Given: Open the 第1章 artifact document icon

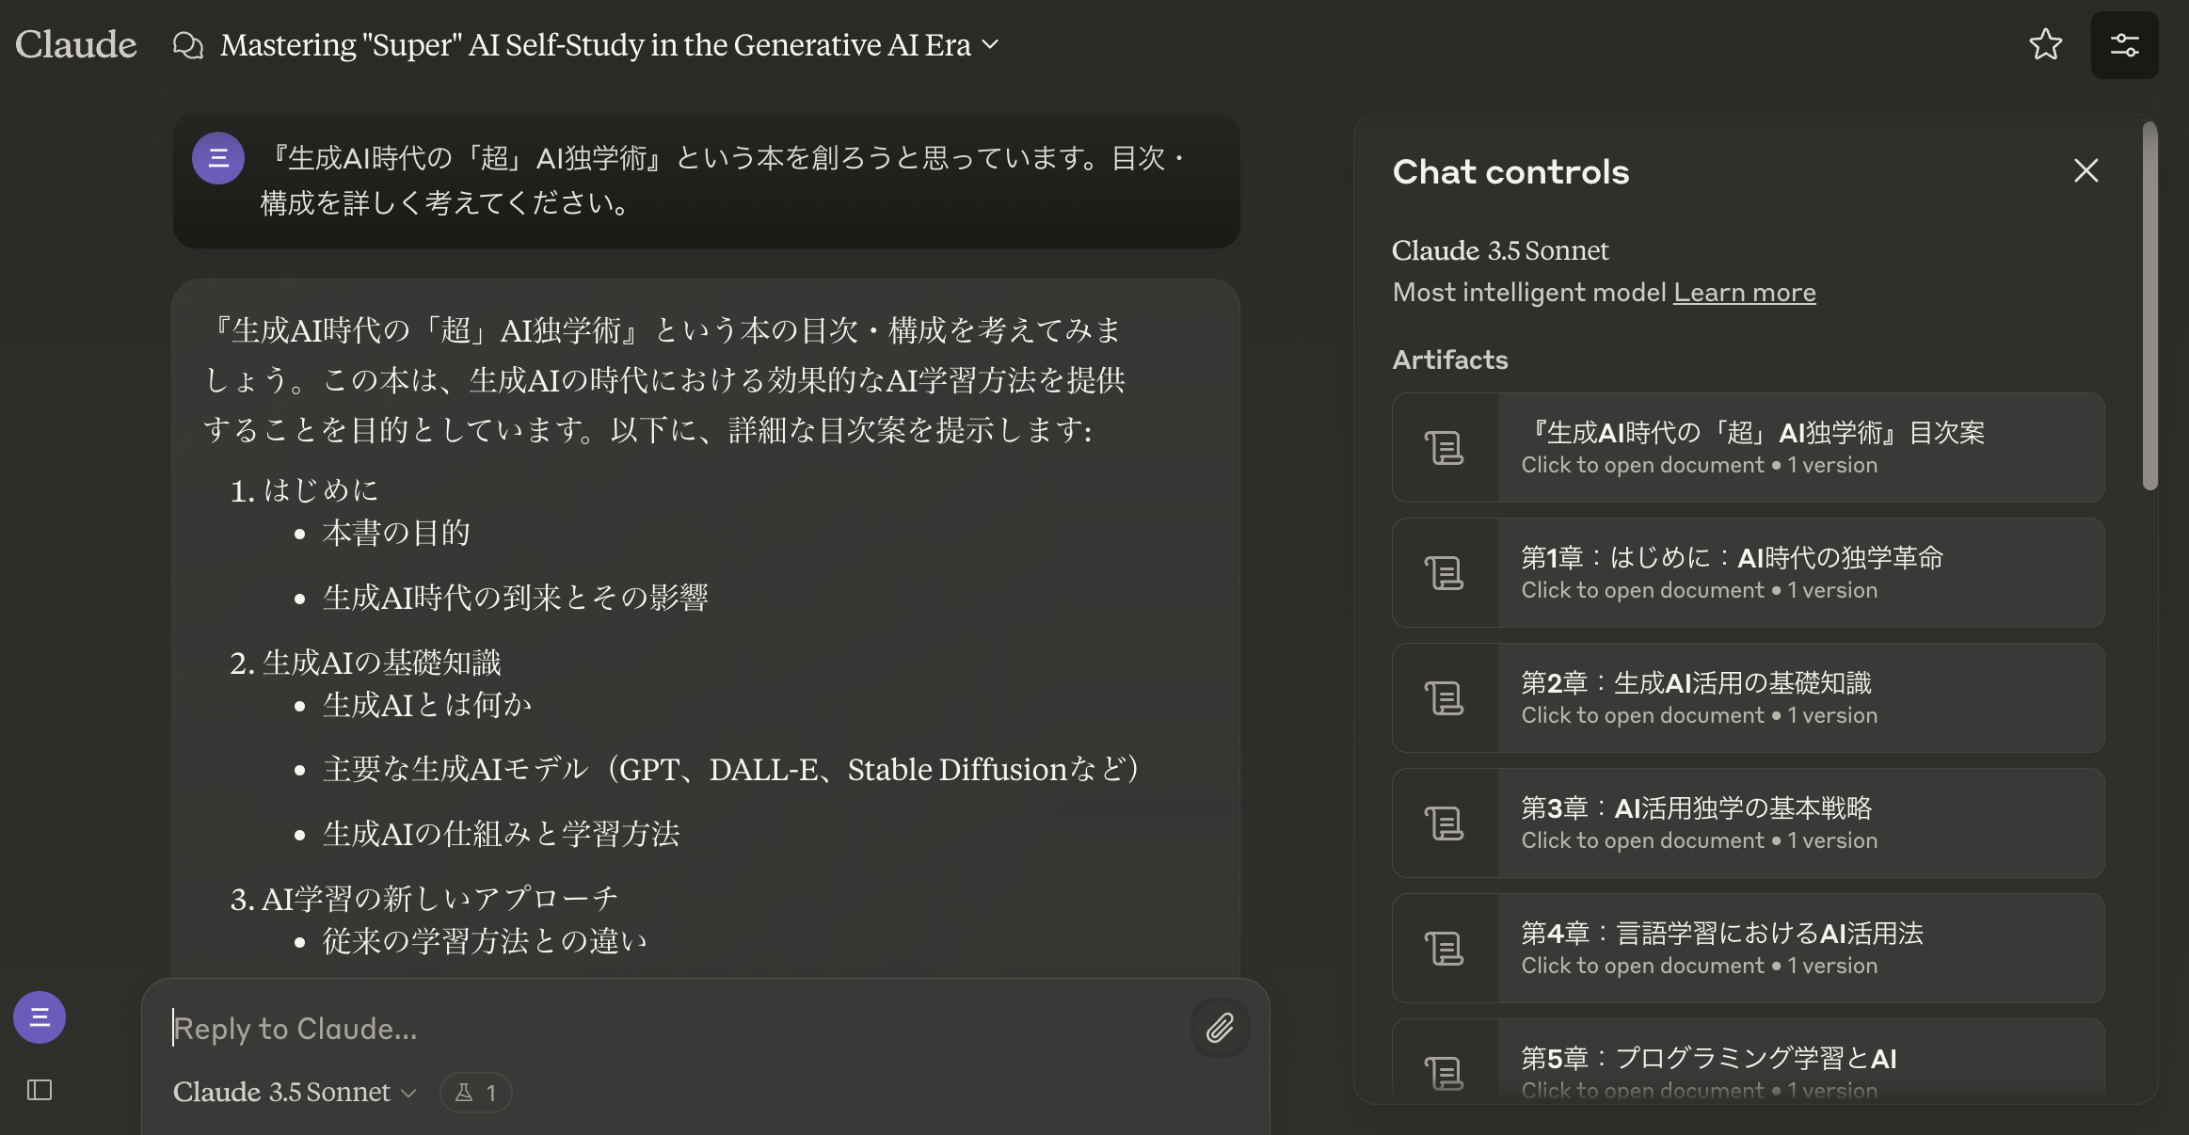Looking at the screenshot, I should pyautogui.click(x=1445, y=573).
